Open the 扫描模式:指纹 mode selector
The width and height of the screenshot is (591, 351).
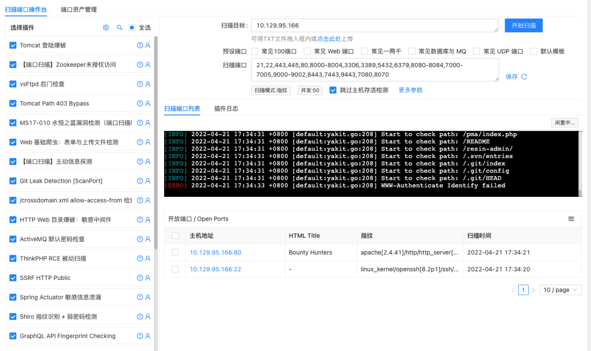tap(271, 90)
